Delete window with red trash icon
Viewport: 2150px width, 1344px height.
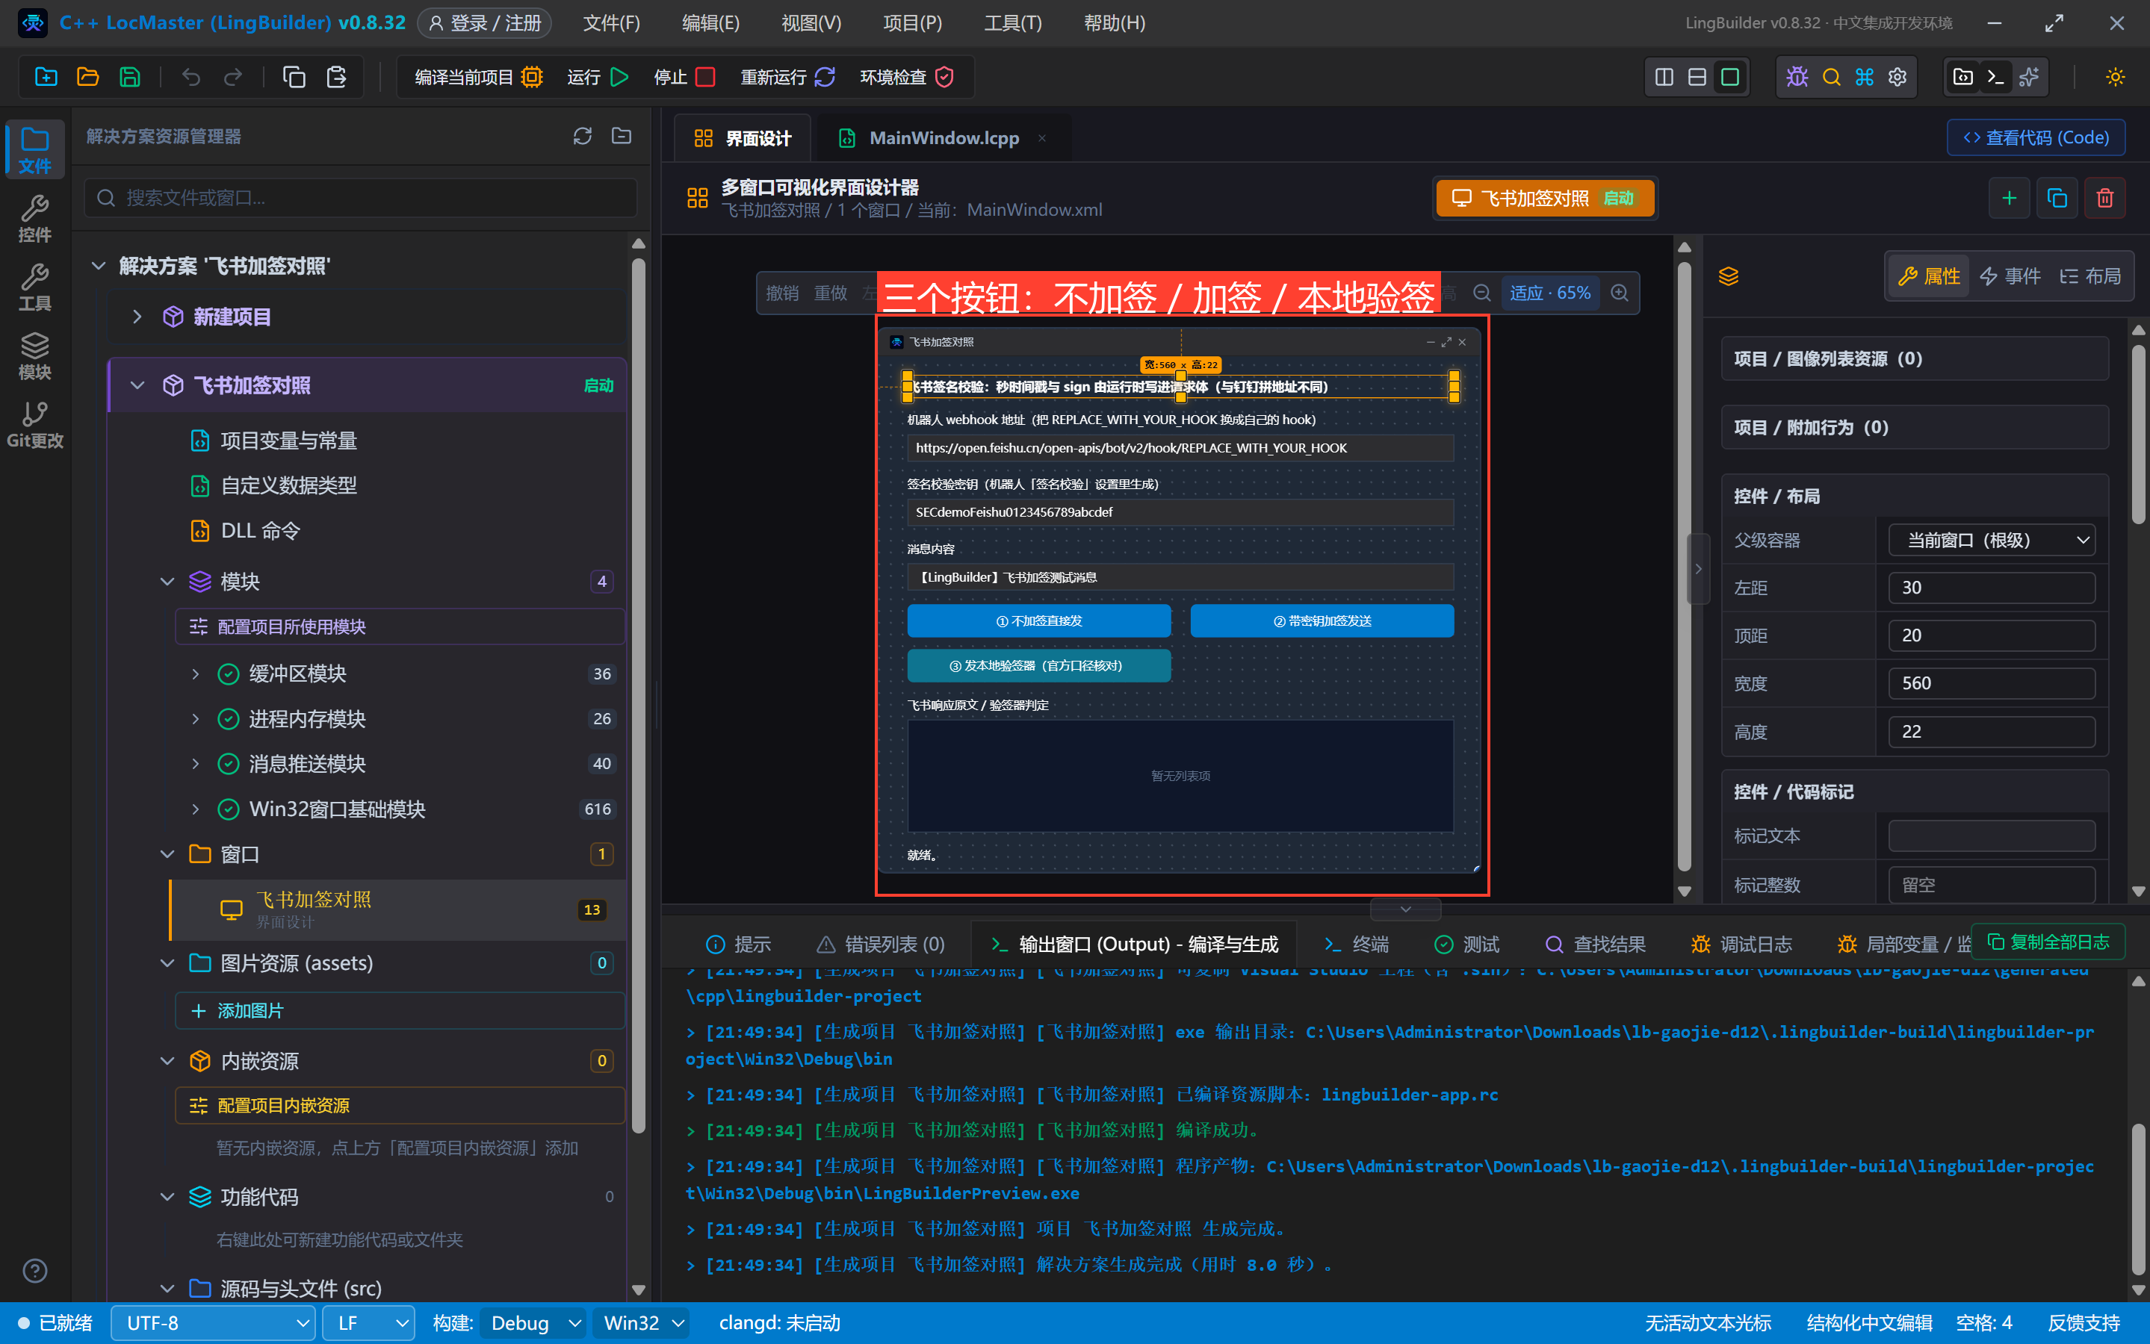tap(2104, 197)
